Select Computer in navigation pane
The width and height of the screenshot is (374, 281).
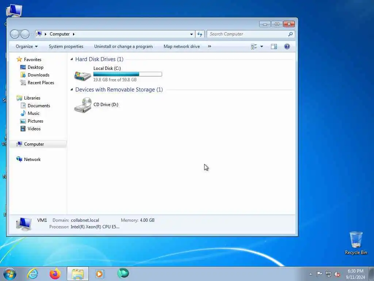tap(38, 144)
